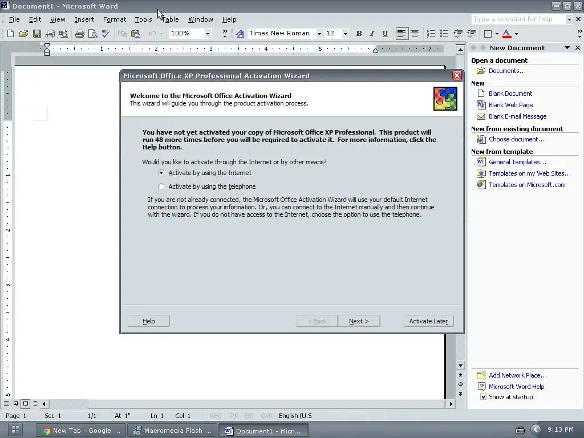Screen dimensions: 584x438
Task: Click the Print Layout View button
Action: click(x=25, y=403)
